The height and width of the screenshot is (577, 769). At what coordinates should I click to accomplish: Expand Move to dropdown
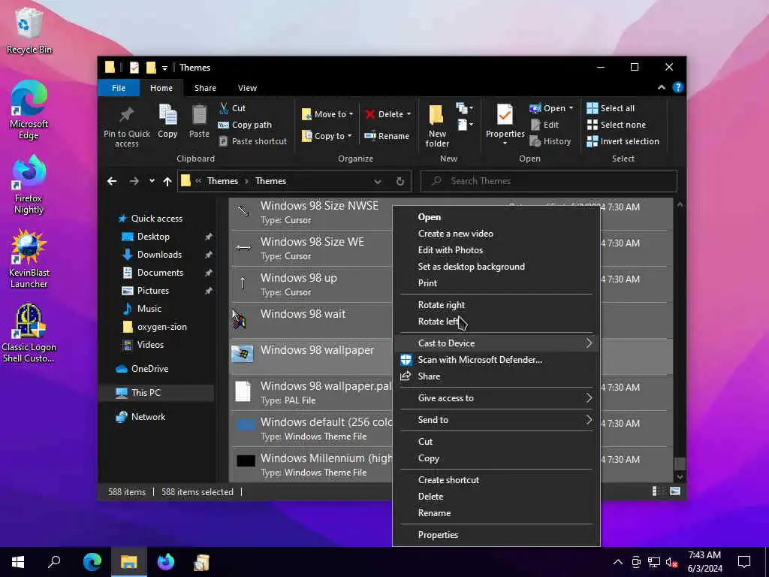350,114
